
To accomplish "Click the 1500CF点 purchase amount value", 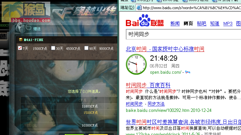I will [91, 113].
